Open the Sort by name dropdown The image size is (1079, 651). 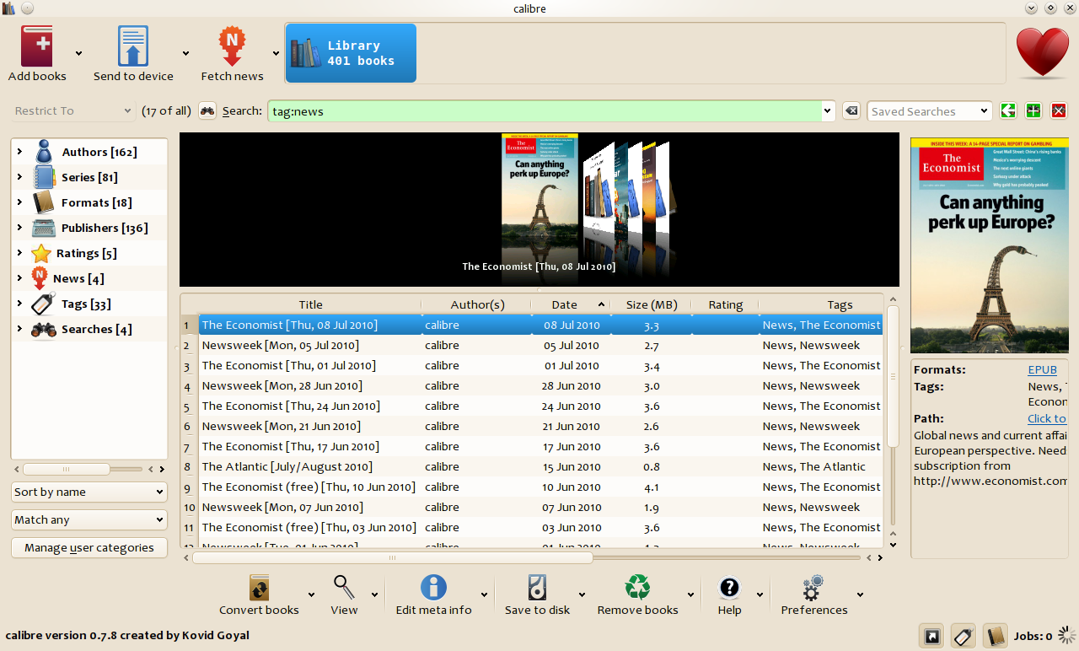coord(89,492)
